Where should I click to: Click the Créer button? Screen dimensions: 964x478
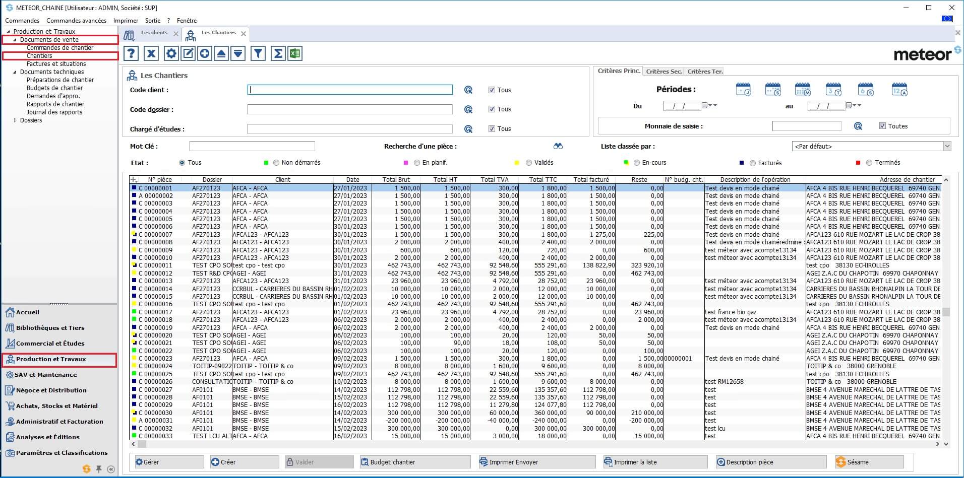click(x=245, y=462)
